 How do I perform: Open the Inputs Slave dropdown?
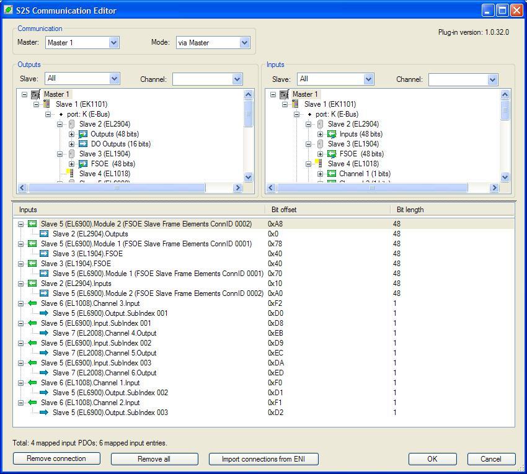(x=369, y=79)
